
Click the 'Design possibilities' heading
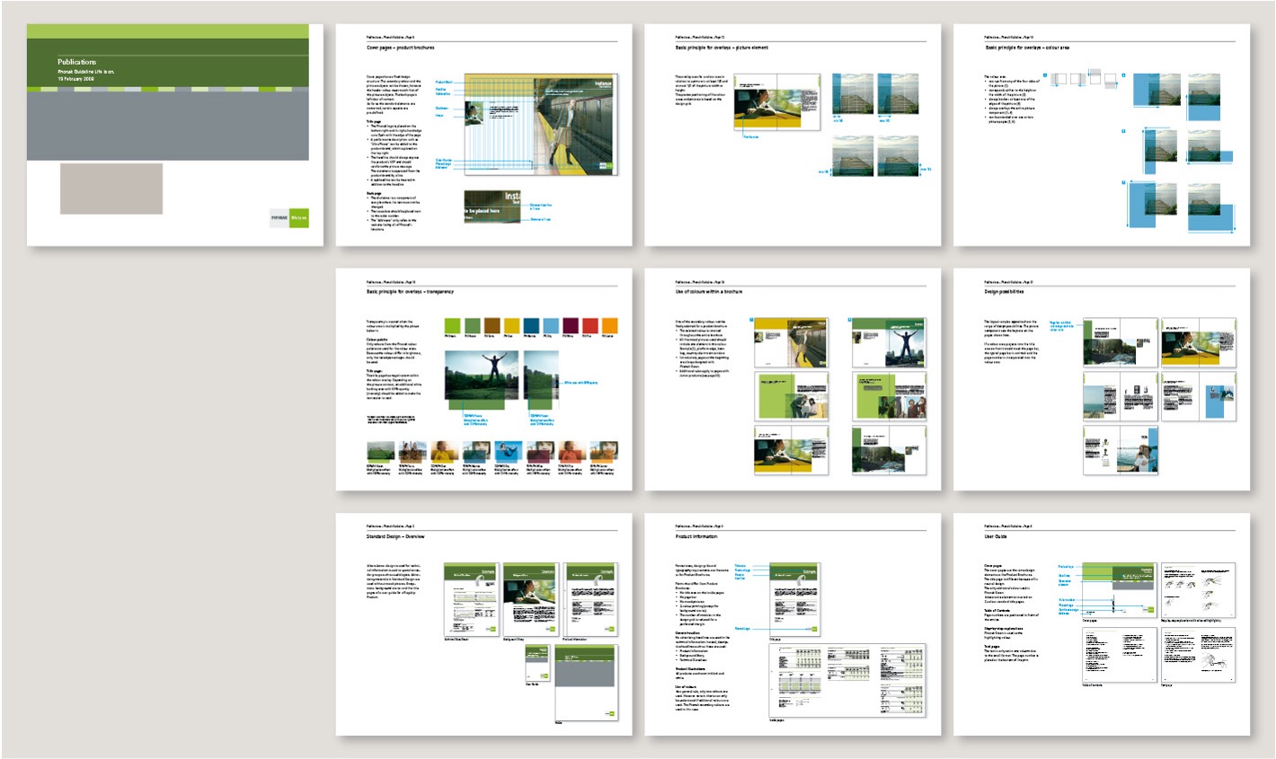(1005, 292)
